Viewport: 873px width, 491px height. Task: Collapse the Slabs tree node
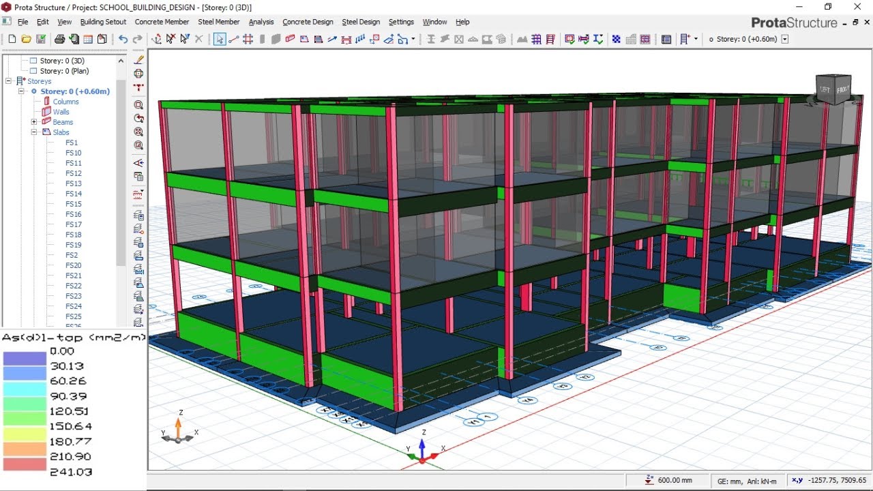[x=34, y=132]
